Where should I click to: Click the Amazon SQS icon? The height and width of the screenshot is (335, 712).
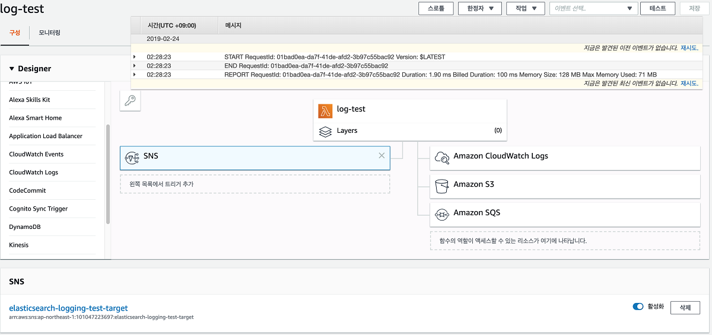(x=442, y=213)
